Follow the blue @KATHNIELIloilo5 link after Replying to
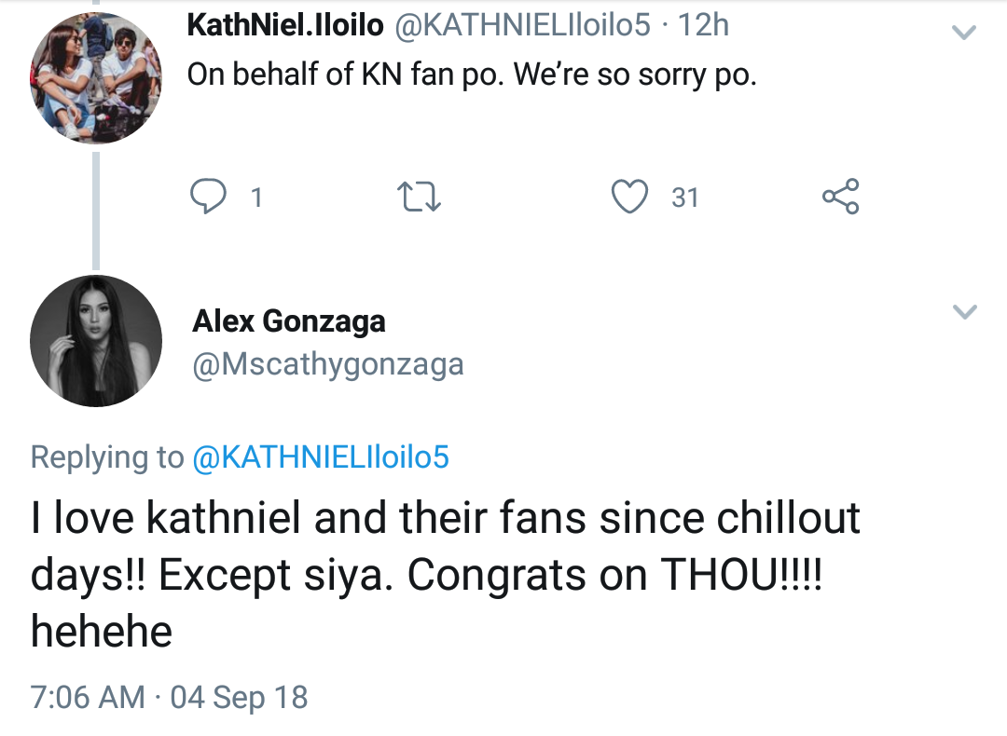Viewport: 1007px width, 736px height. pyautogui.click(x=320, y=457)
